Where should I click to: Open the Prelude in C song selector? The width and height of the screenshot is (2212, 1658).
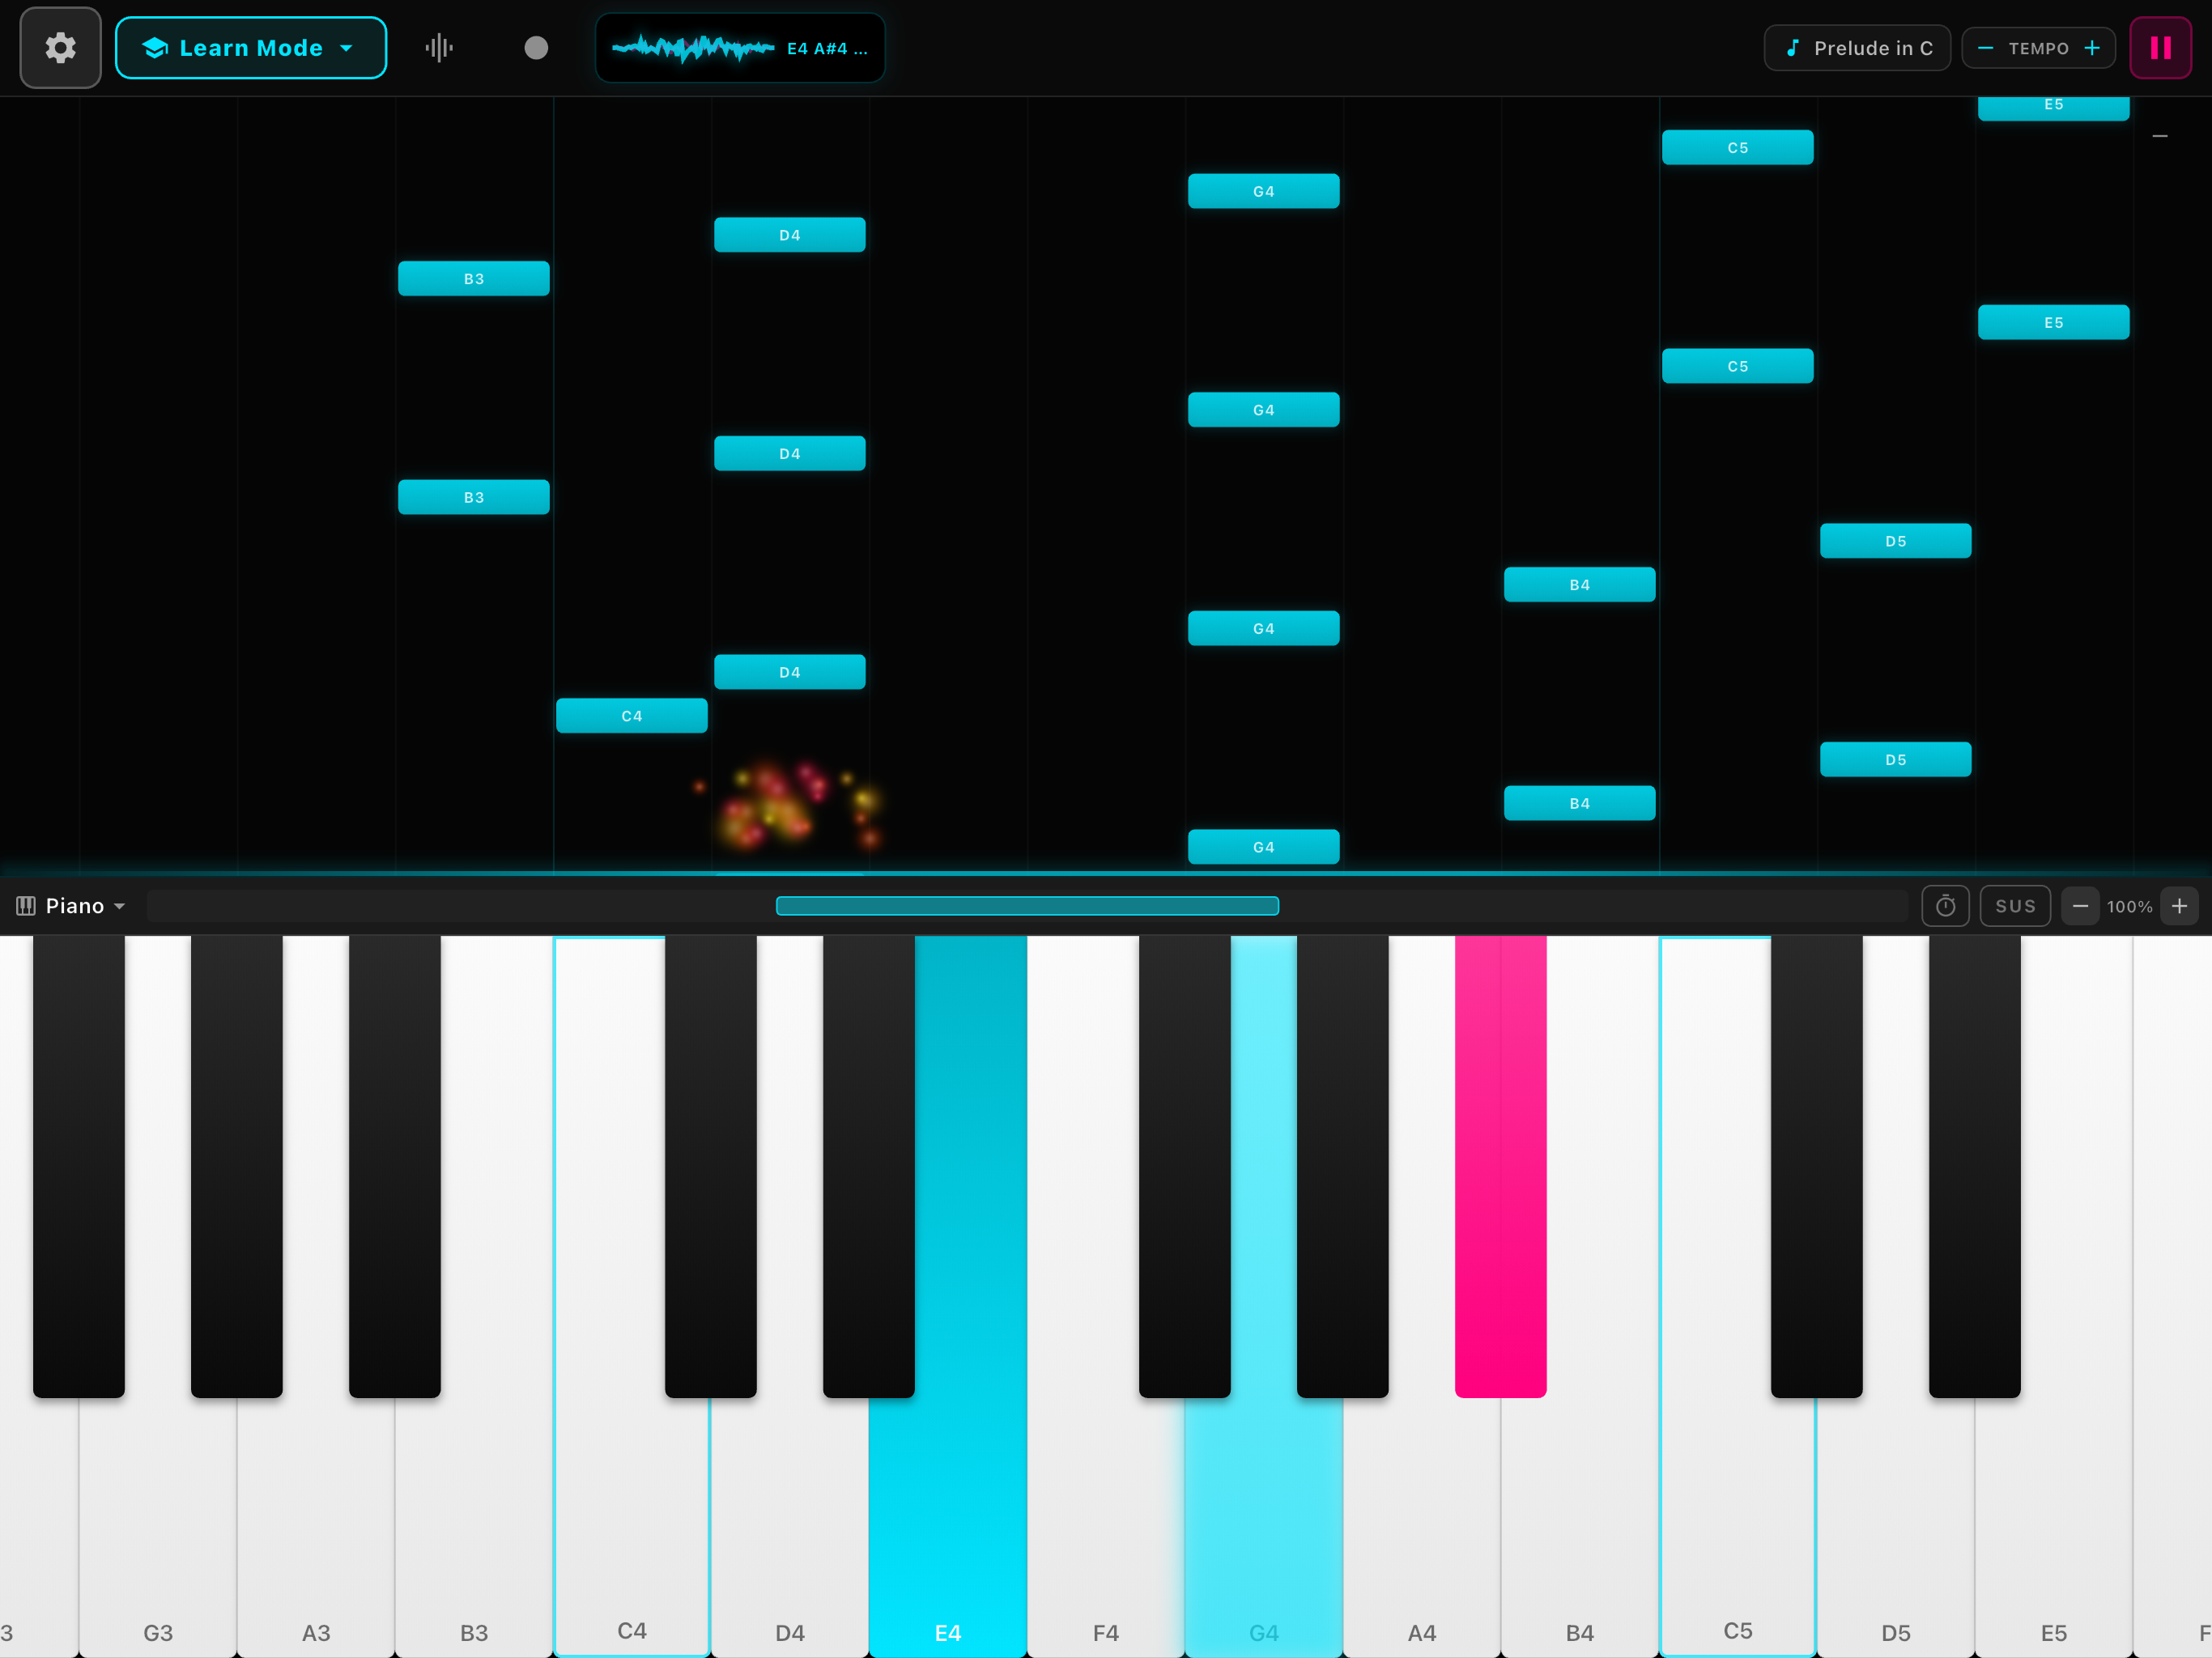pos(1857,48)
